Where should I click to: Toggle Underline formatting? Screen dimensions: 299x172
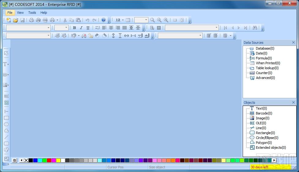[88, 28]
